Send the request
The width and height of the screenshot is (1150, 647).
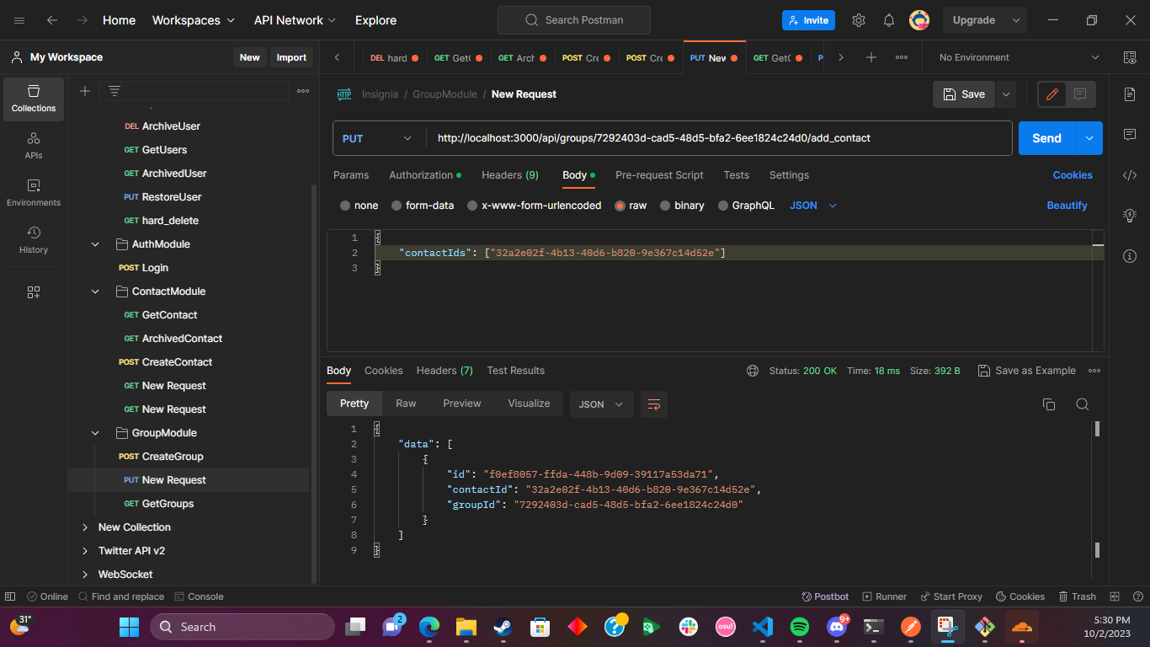(1046, 137)
